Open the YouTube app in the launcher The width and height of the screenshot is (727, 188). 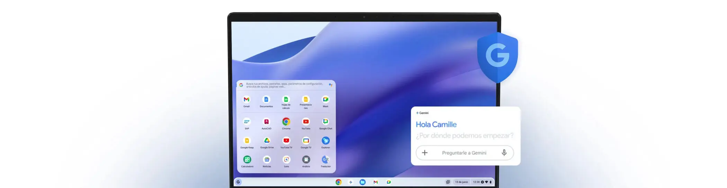point(306,122)
